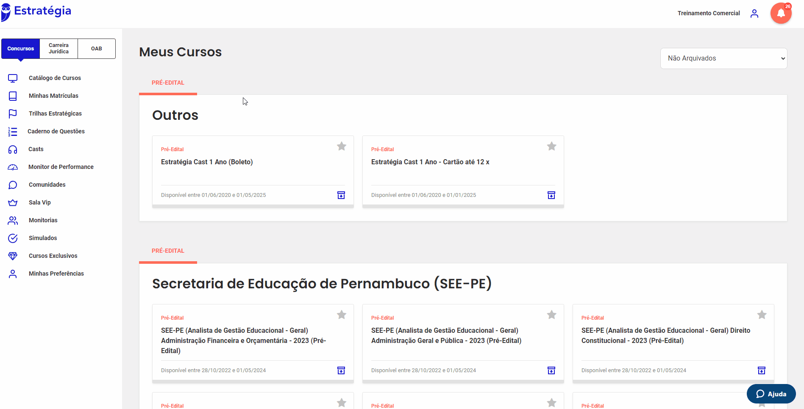804x409 pixels.
Task: Open the Monitorias link
Action: pos(43,221)
